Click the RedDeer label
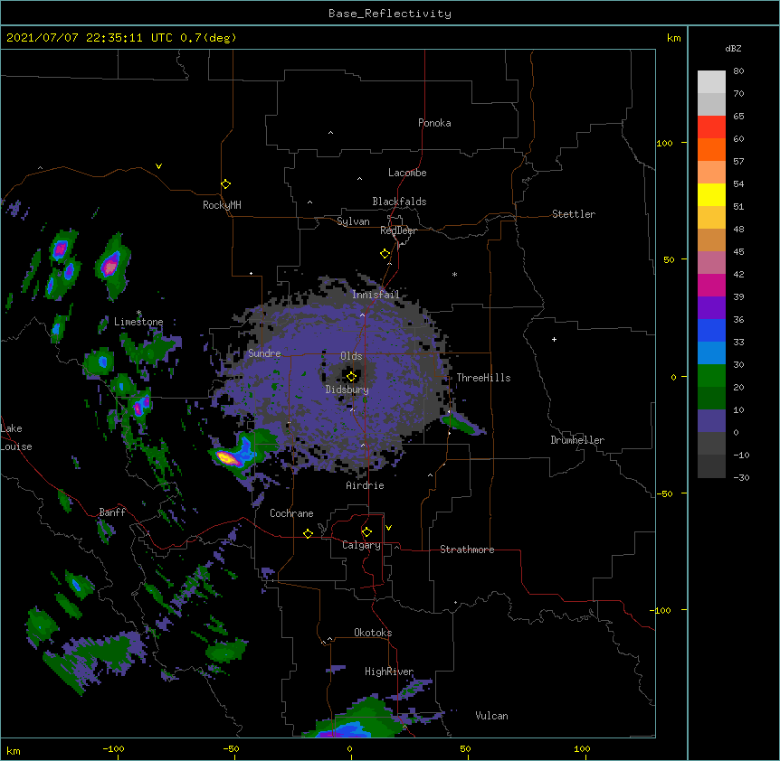 click(x=398, y=230)
